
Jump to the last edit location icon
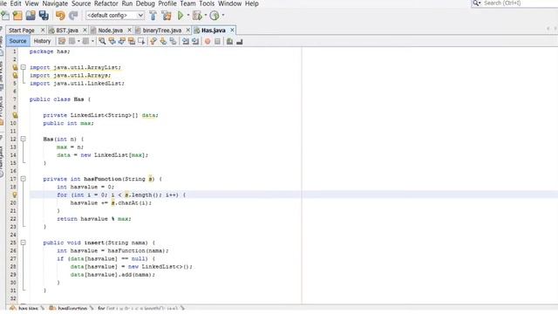[62, 41]
